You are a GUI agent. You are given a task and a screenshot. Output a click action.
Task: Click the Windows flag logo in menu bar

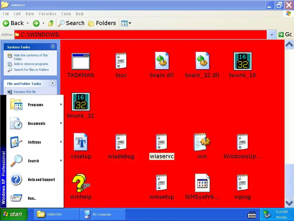(288, 14)
